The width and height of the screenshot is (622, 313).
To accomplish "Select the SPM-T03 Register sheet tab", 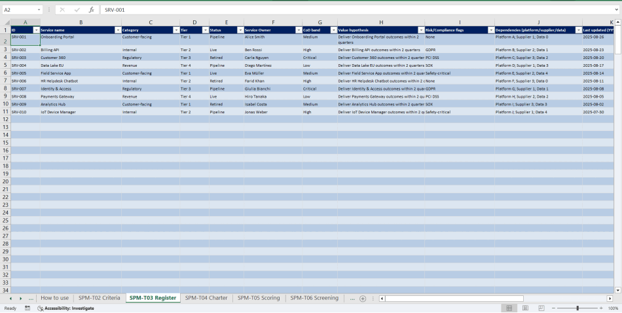I will point(153,298).
